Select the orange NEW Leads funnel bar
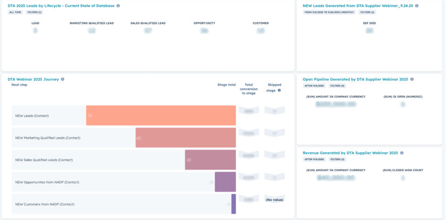This screenshot has width=446, height=220. 161,115
